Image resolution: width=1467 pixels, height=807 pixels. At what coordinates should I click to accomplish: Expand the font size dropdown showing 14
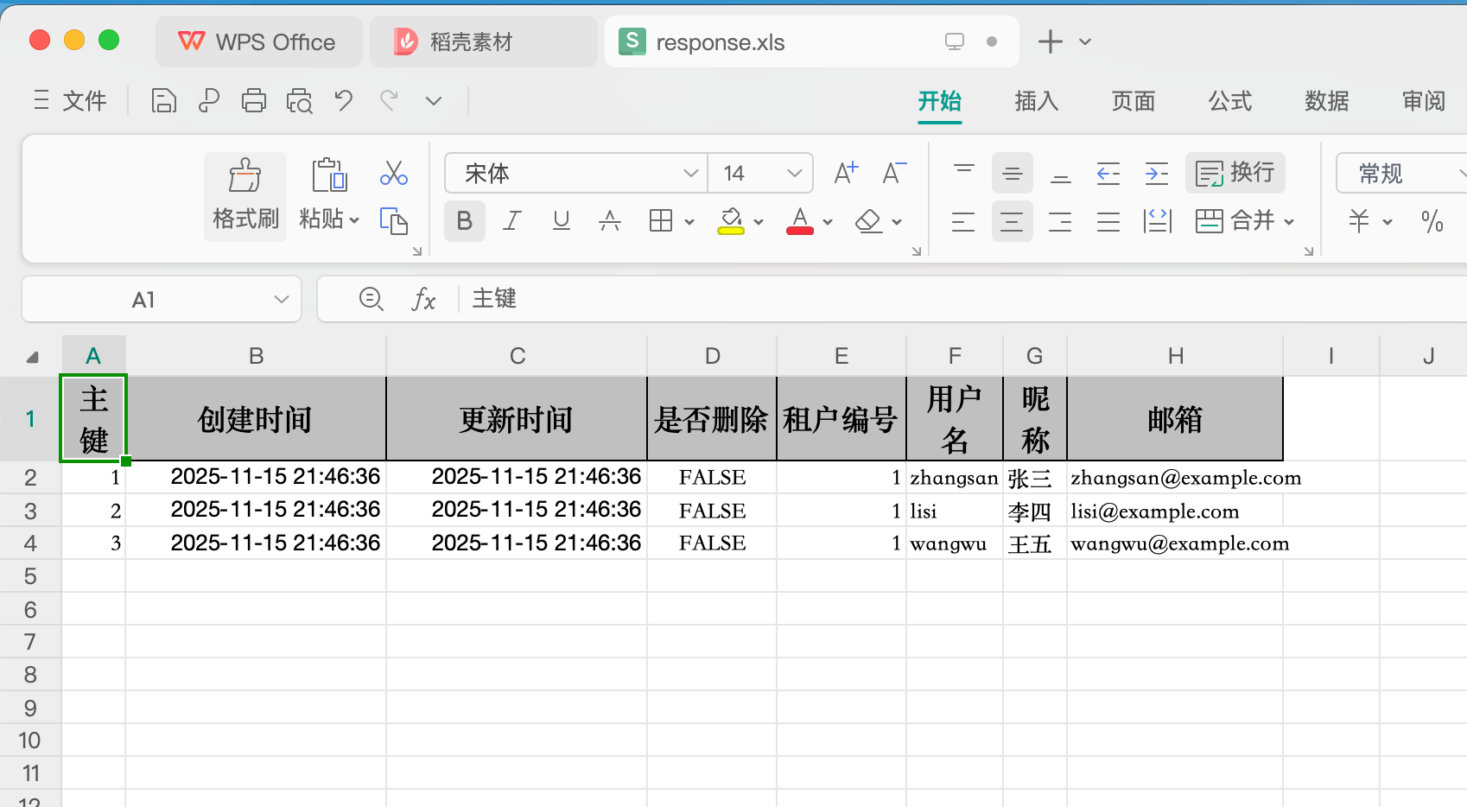tap(795, 174)
